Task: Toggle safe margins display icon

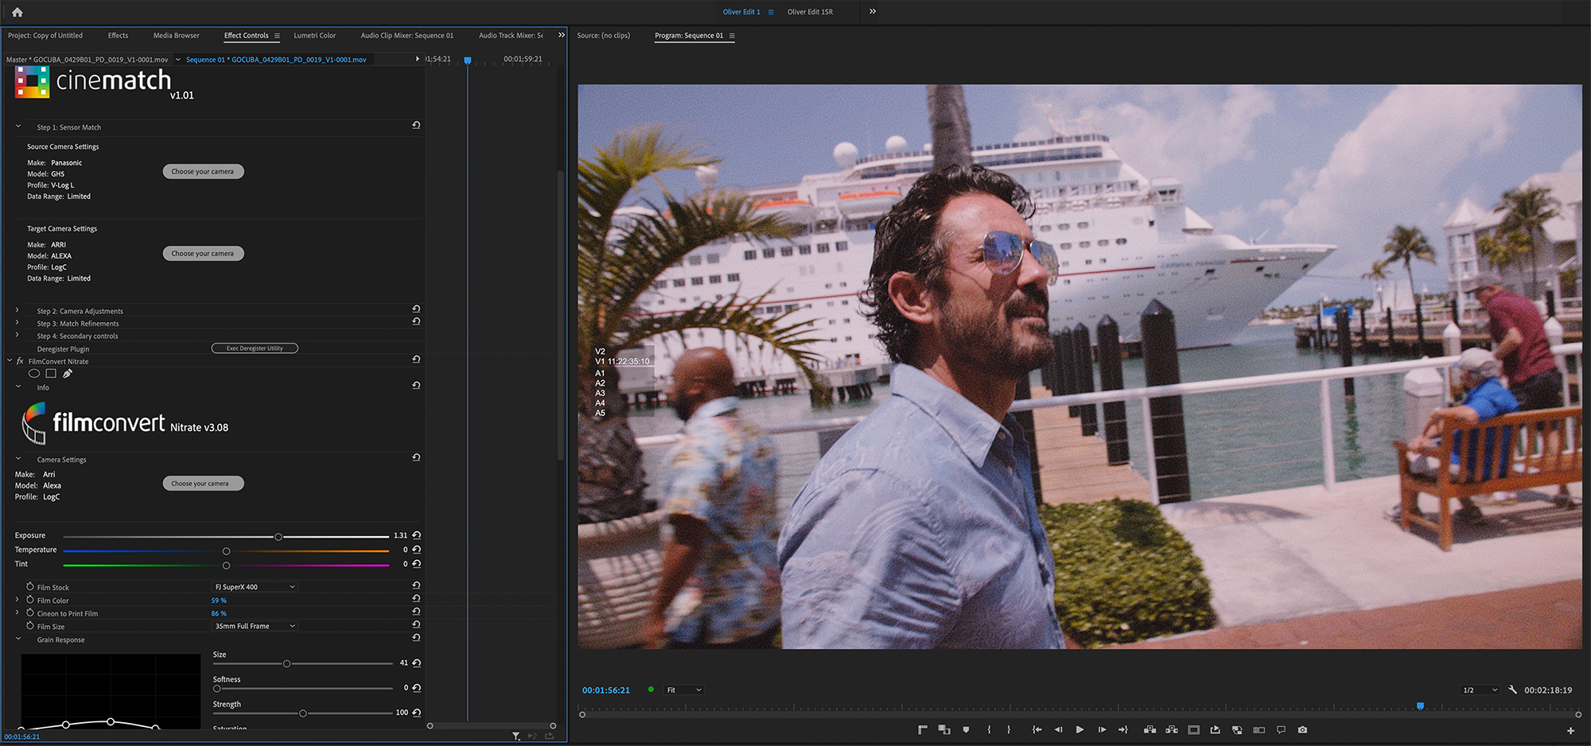Action: coord(1193,729)
